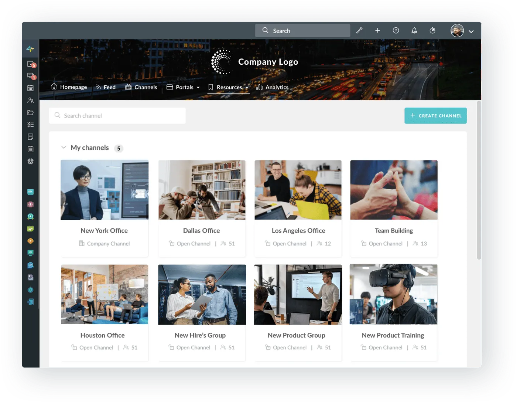Click the Los Angeles Office thumbnail image
Viewport: 517px width, 403px height.
(x=298, y=190)
